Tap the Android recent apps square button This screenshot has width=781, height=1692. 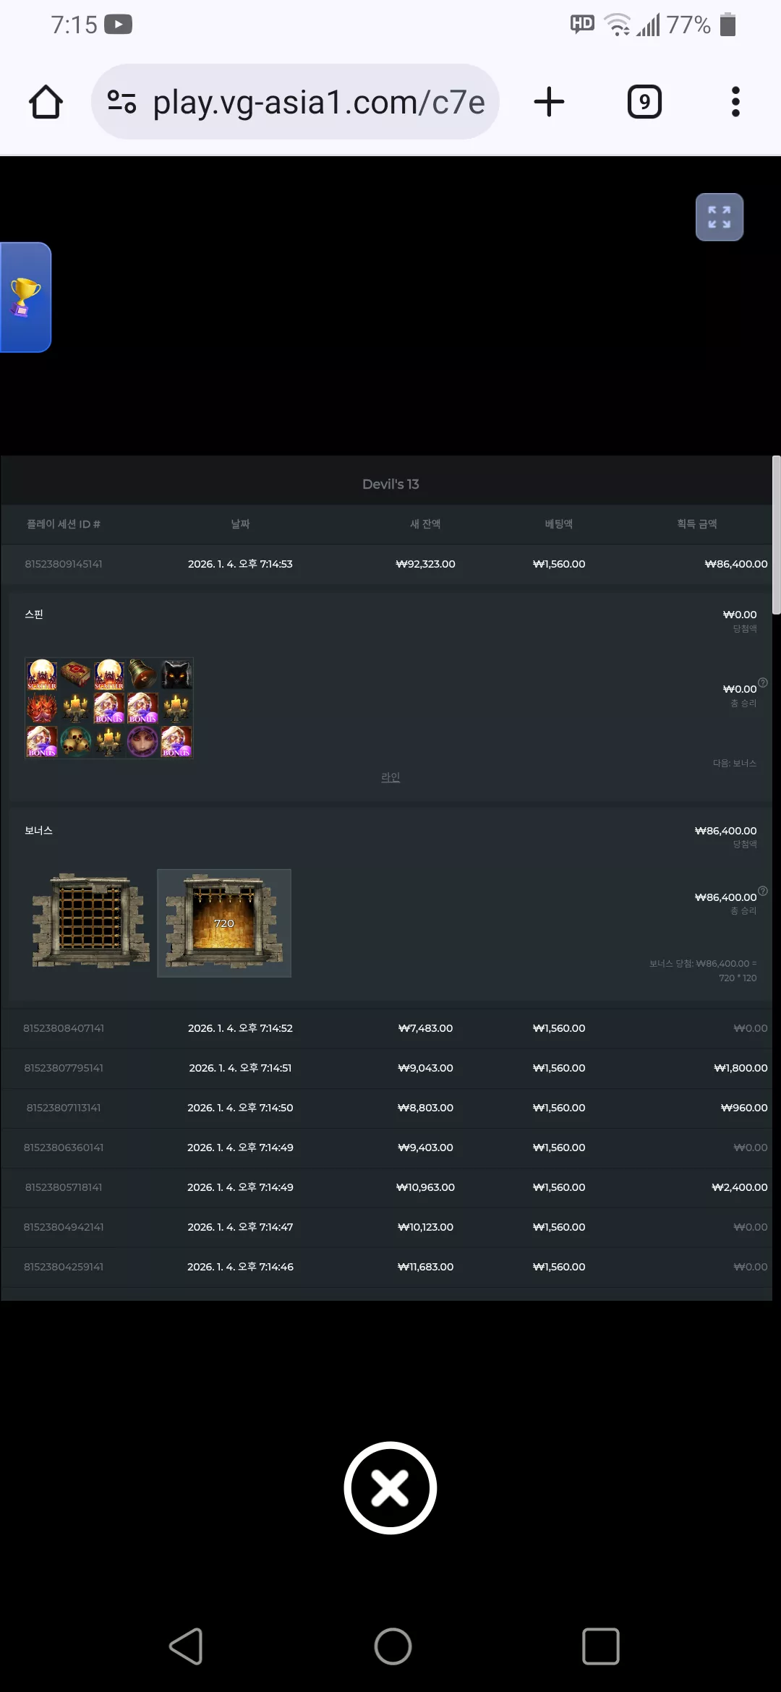601,1646
